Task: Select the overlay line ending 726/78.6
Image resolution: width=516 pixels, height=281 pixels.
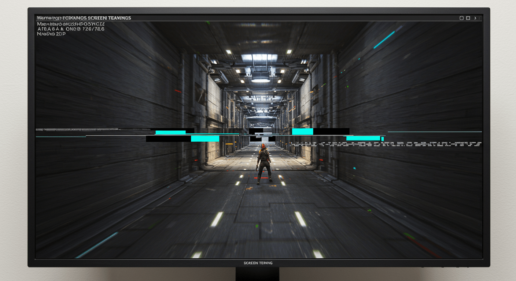Action: 71,29
